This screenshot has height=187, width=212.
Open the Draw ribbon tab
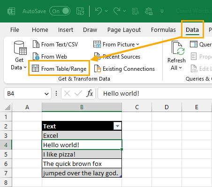[90, 30]
